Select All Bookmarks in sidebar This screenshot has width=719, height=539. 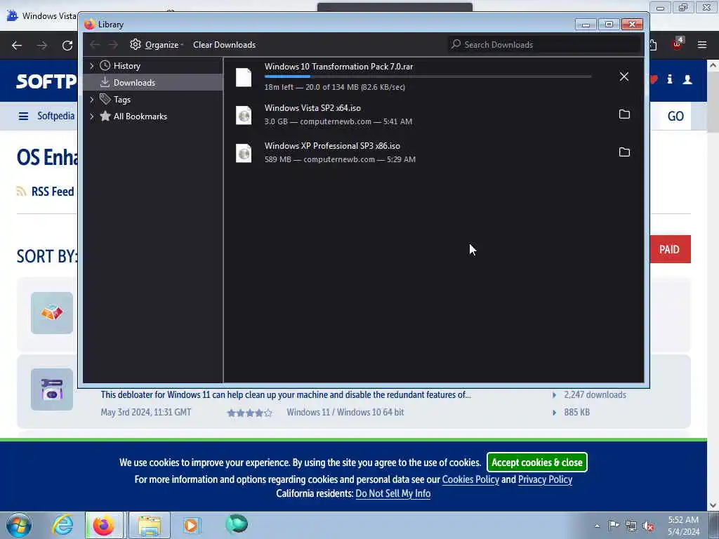click(x=140, y=117)
